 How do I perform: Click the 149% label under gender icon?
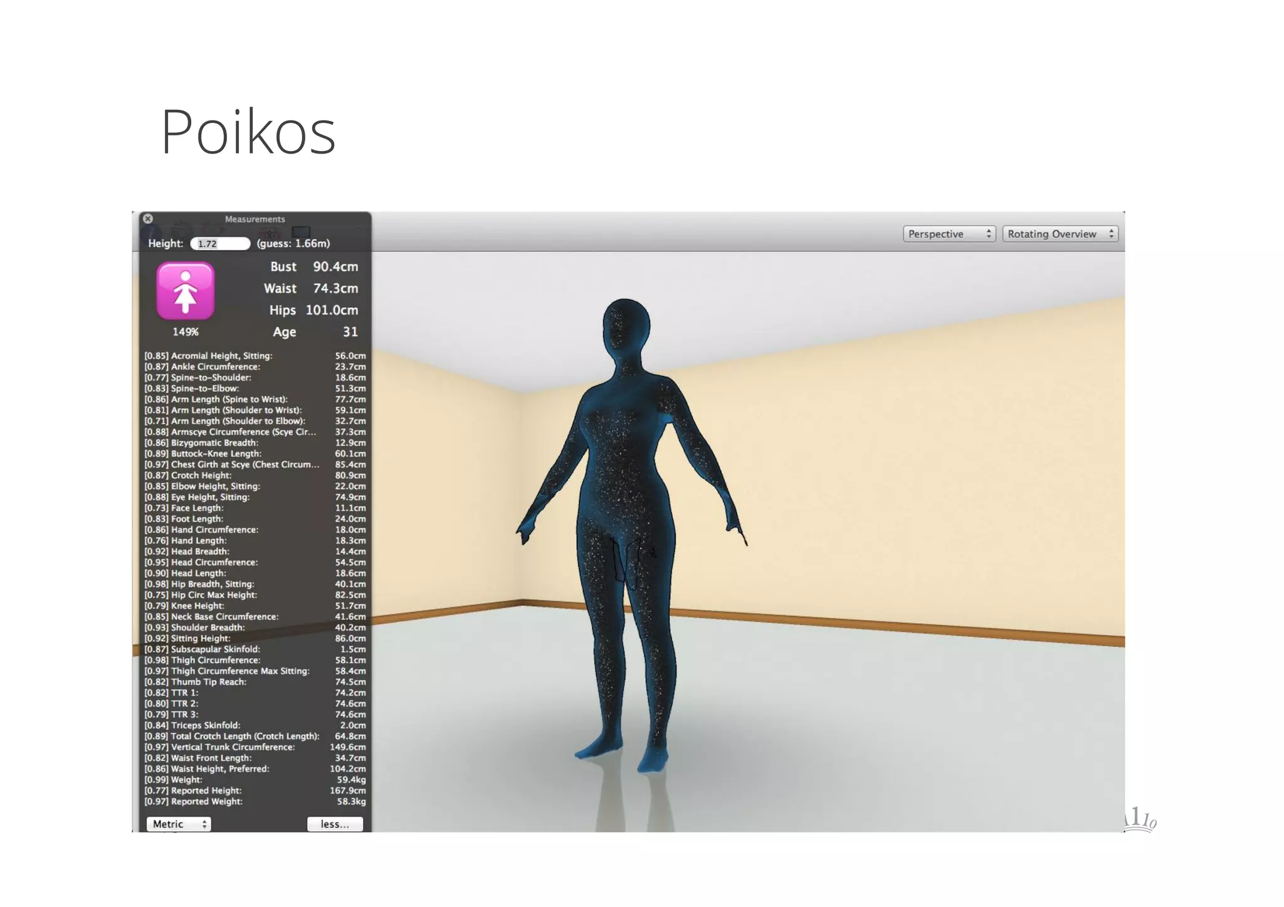[x=186, y=332]
